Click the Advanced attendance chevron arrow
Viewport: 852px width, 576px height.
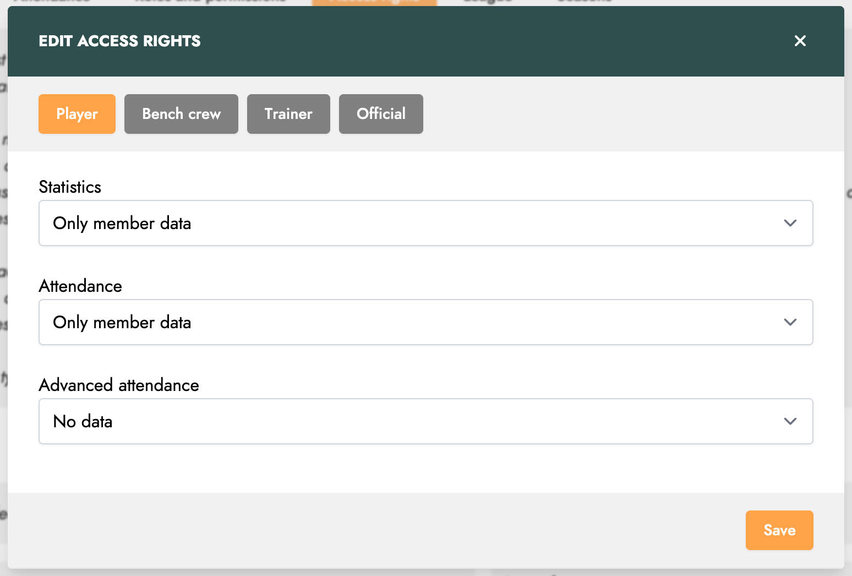[790, 421]
